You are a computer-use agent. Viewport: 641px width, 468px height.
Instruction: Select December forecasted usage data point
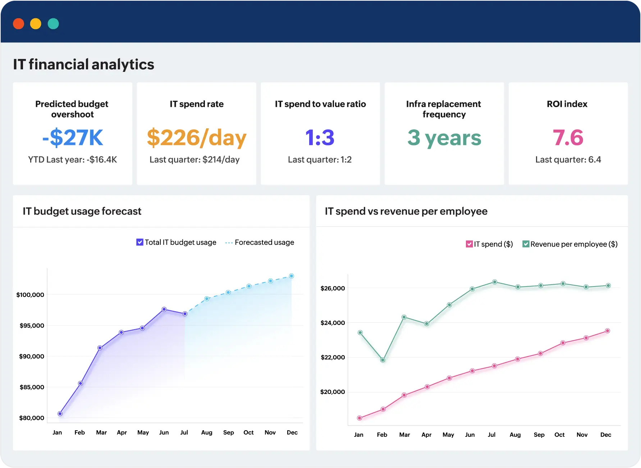(x=292, y=276)
